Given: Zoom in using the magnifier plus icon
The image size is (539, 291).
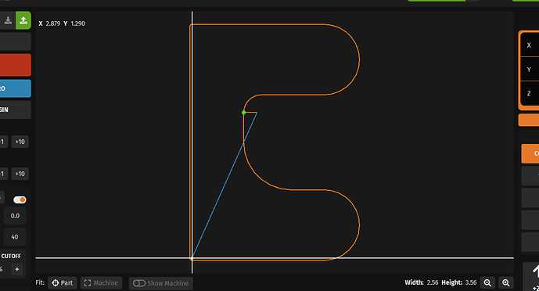Looking at the screenshot, I should [x=505, y=282].
